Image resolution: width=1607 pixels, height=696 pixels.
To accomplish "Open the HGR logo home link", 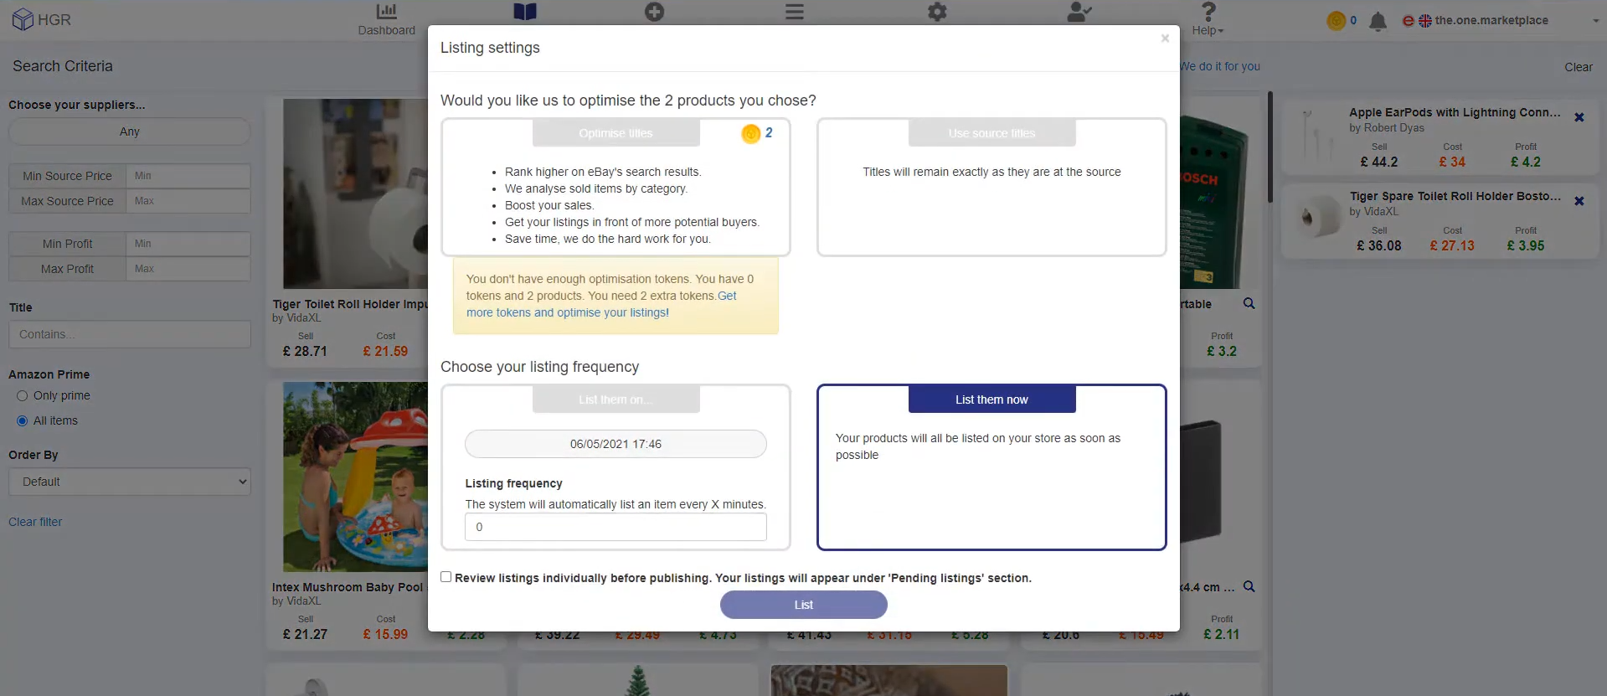I will point(41,19).
